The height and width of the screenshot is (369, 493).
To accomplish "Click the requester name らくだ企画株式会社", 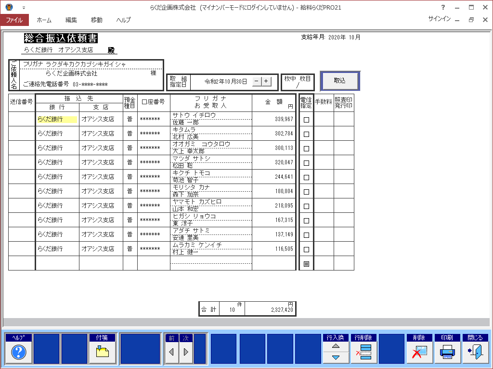I will pyautogui.click(x=71, y=74).
